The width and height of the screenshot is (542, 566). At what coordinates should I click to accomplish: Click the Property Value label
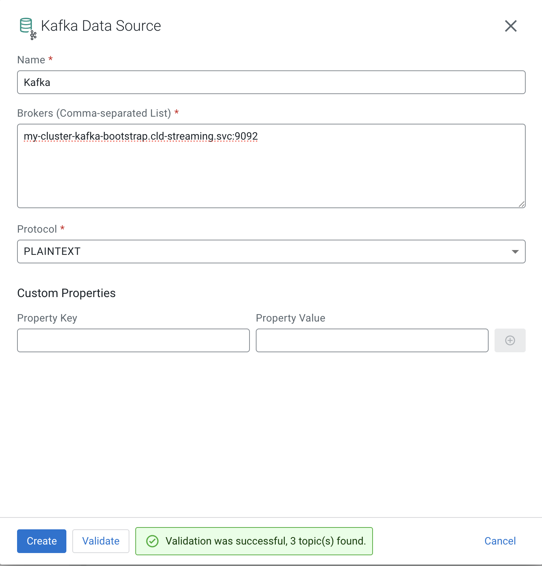pyautogui.click(x=290, y=318)
